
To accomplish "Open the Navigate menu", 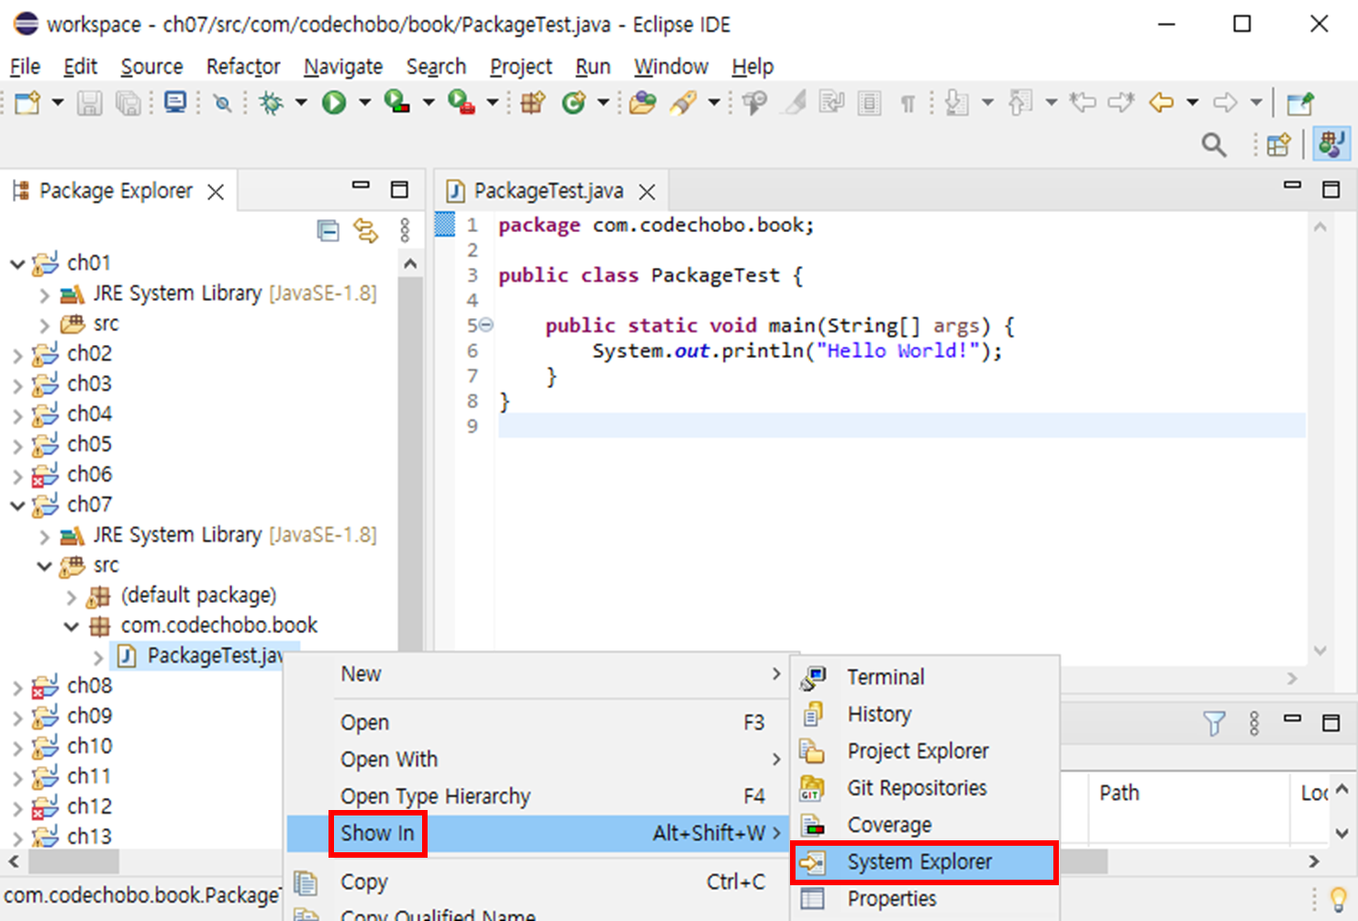I will click(x=343, y=67).
